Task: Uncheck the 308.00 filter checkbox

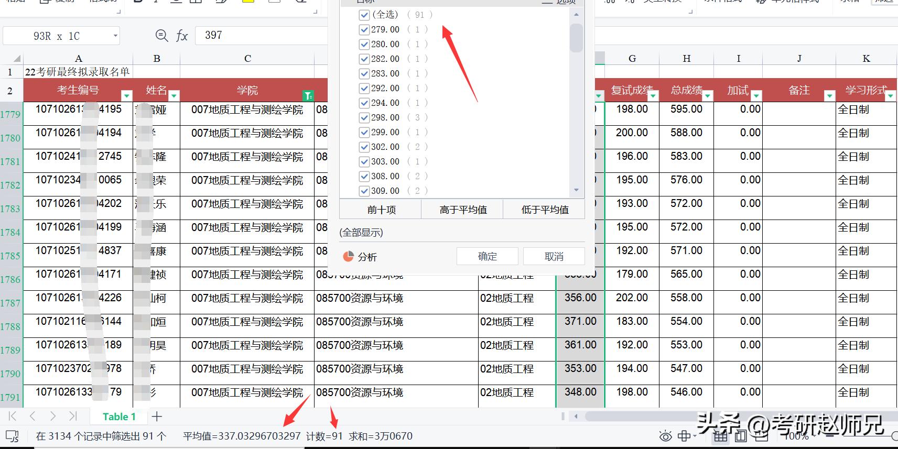Action: click(x=364, y=176)
